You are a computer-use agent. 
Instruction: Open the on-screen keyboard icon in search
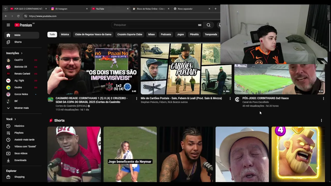pyautogui.click(x=200, y=25)
